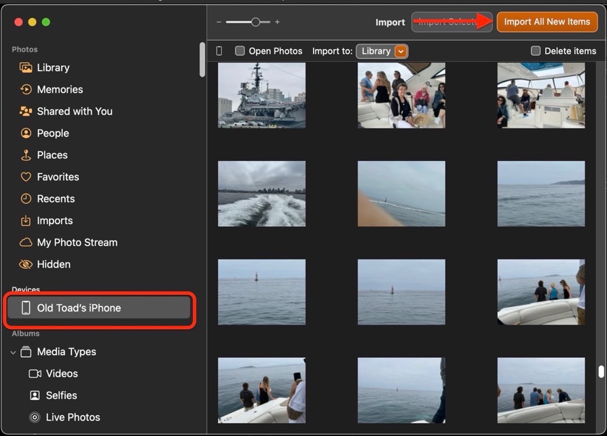Open My Photo Stream
Screen dimensions: 607x436
coord(77,242)
